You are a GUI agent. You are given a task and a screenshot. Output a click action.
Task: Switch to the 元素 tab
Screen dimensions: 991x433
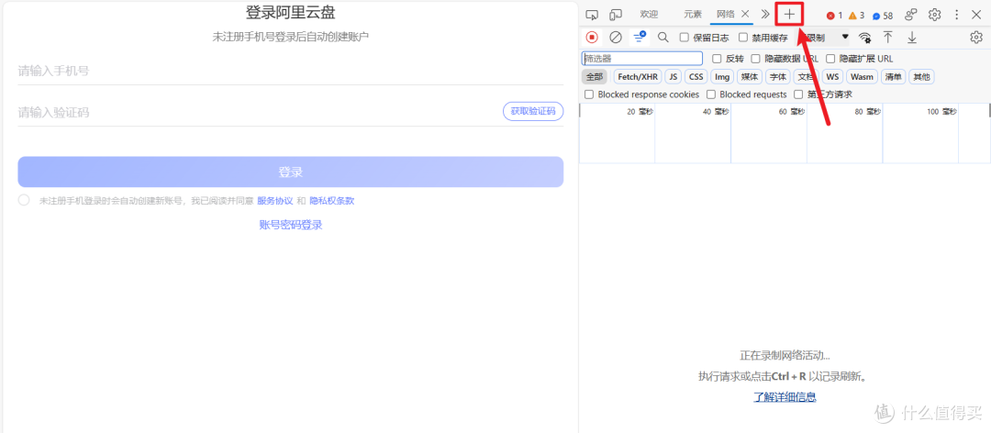tap(693, 14)
